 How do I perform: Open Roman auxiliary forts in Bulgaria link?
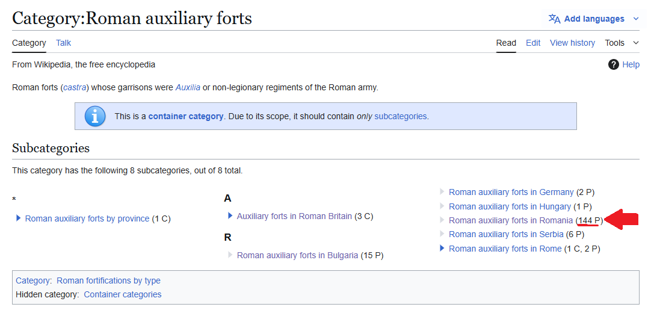(x=297, y=255)
